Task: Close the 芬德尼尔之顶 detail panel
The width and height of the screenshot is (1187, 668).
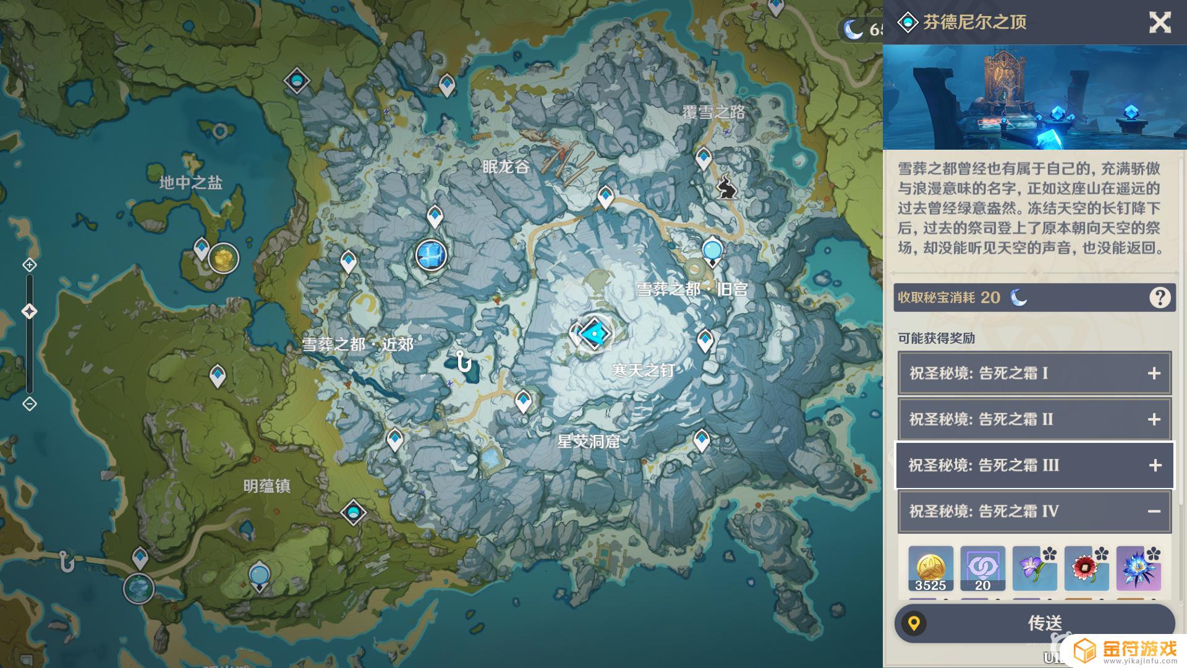Action: pos(1160,22)
